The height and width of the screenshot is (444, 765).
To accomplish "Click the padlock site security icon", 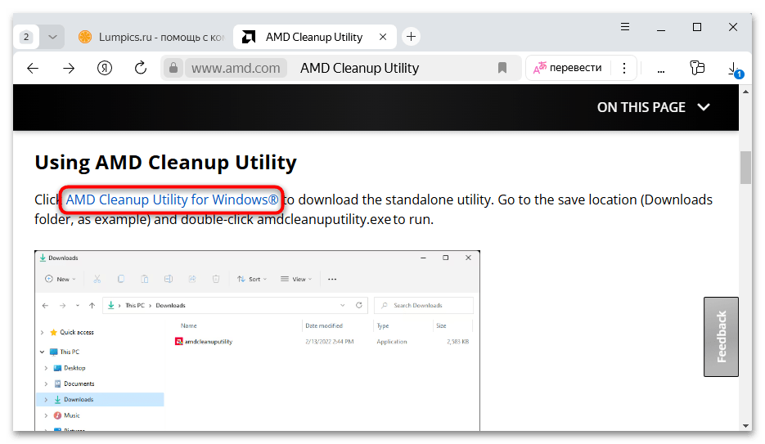I will 173,68.
